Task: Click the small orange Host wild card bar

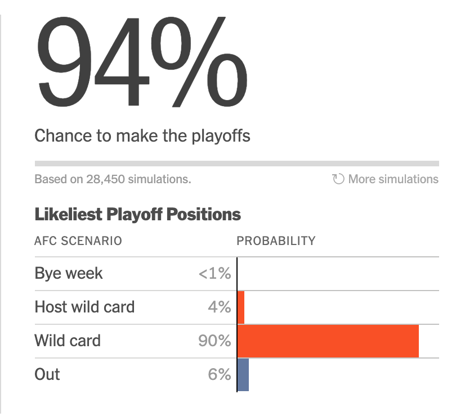Action: (x=241, y=307)
